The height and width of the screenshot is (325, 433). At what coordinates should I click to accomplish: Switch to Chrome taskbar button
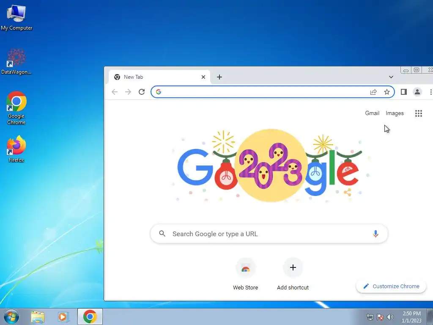click(x=90, y=317)
